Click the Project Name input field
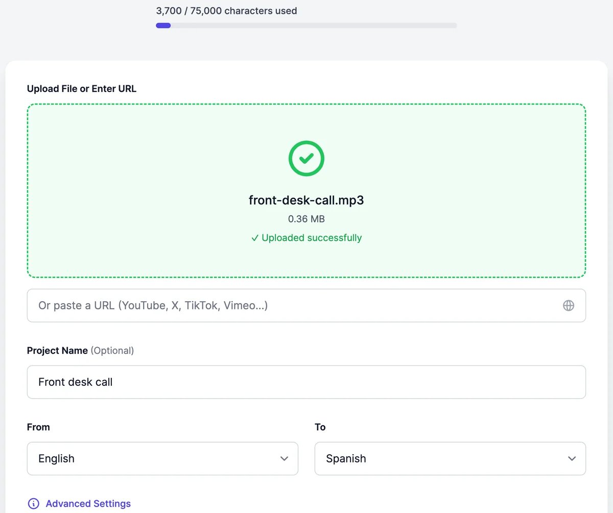 306,382
